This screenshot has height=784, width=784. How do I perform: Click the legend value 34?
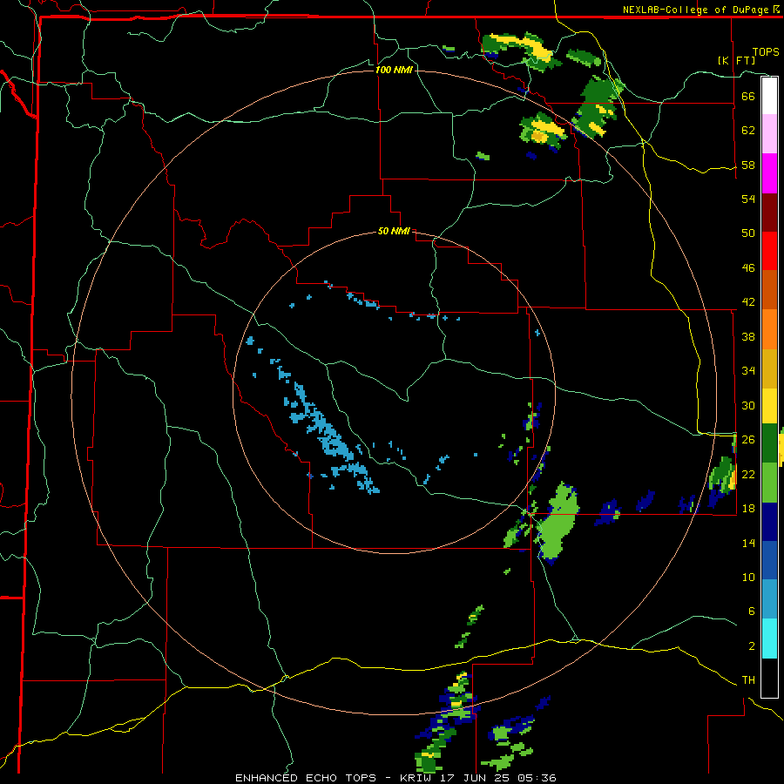coord(748,371)
